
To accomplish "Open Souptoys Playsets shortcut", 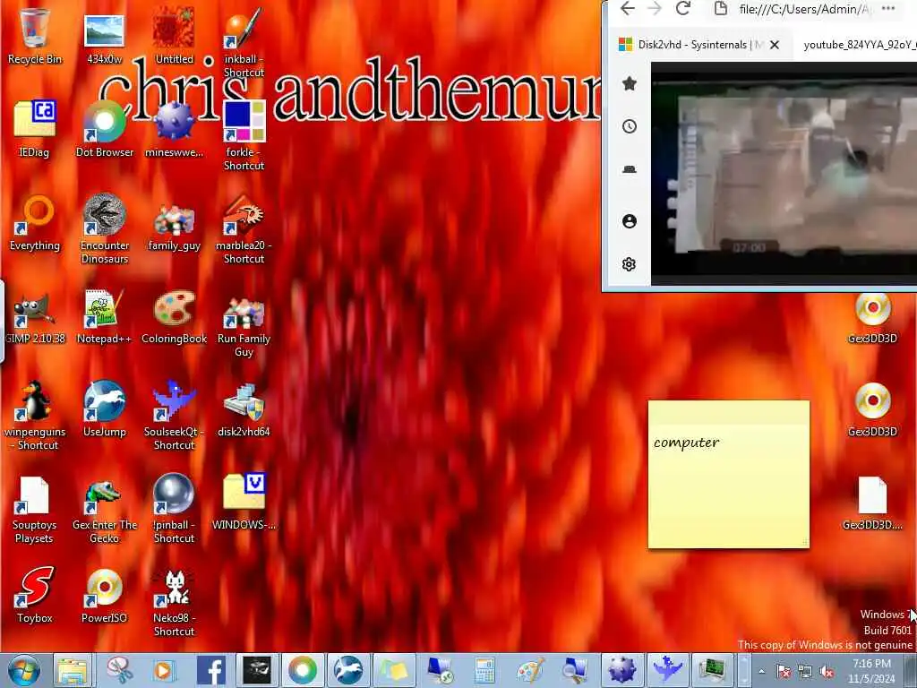I will (x=35, y=509).
